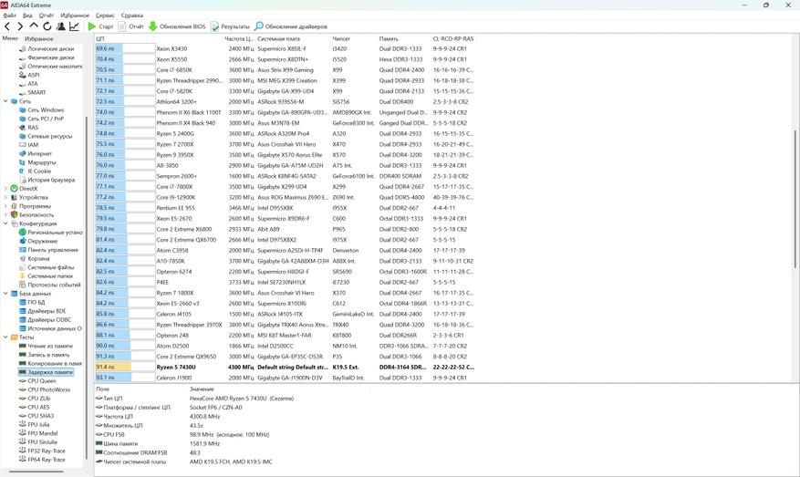
Task: Open the graph/chart toolbar icon
Action: pyautogui.click(x=75, y=26)
